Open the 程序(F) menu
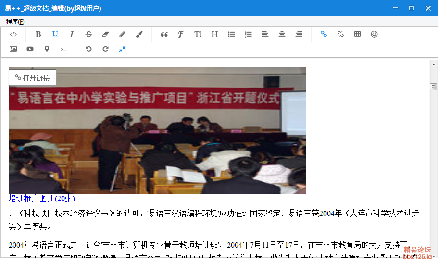 coord(15,22)
